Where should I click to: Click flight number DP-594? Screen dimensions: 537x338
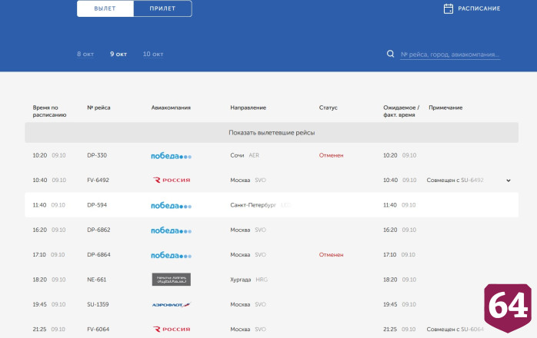pyautogui.click(x=97, y=205)
